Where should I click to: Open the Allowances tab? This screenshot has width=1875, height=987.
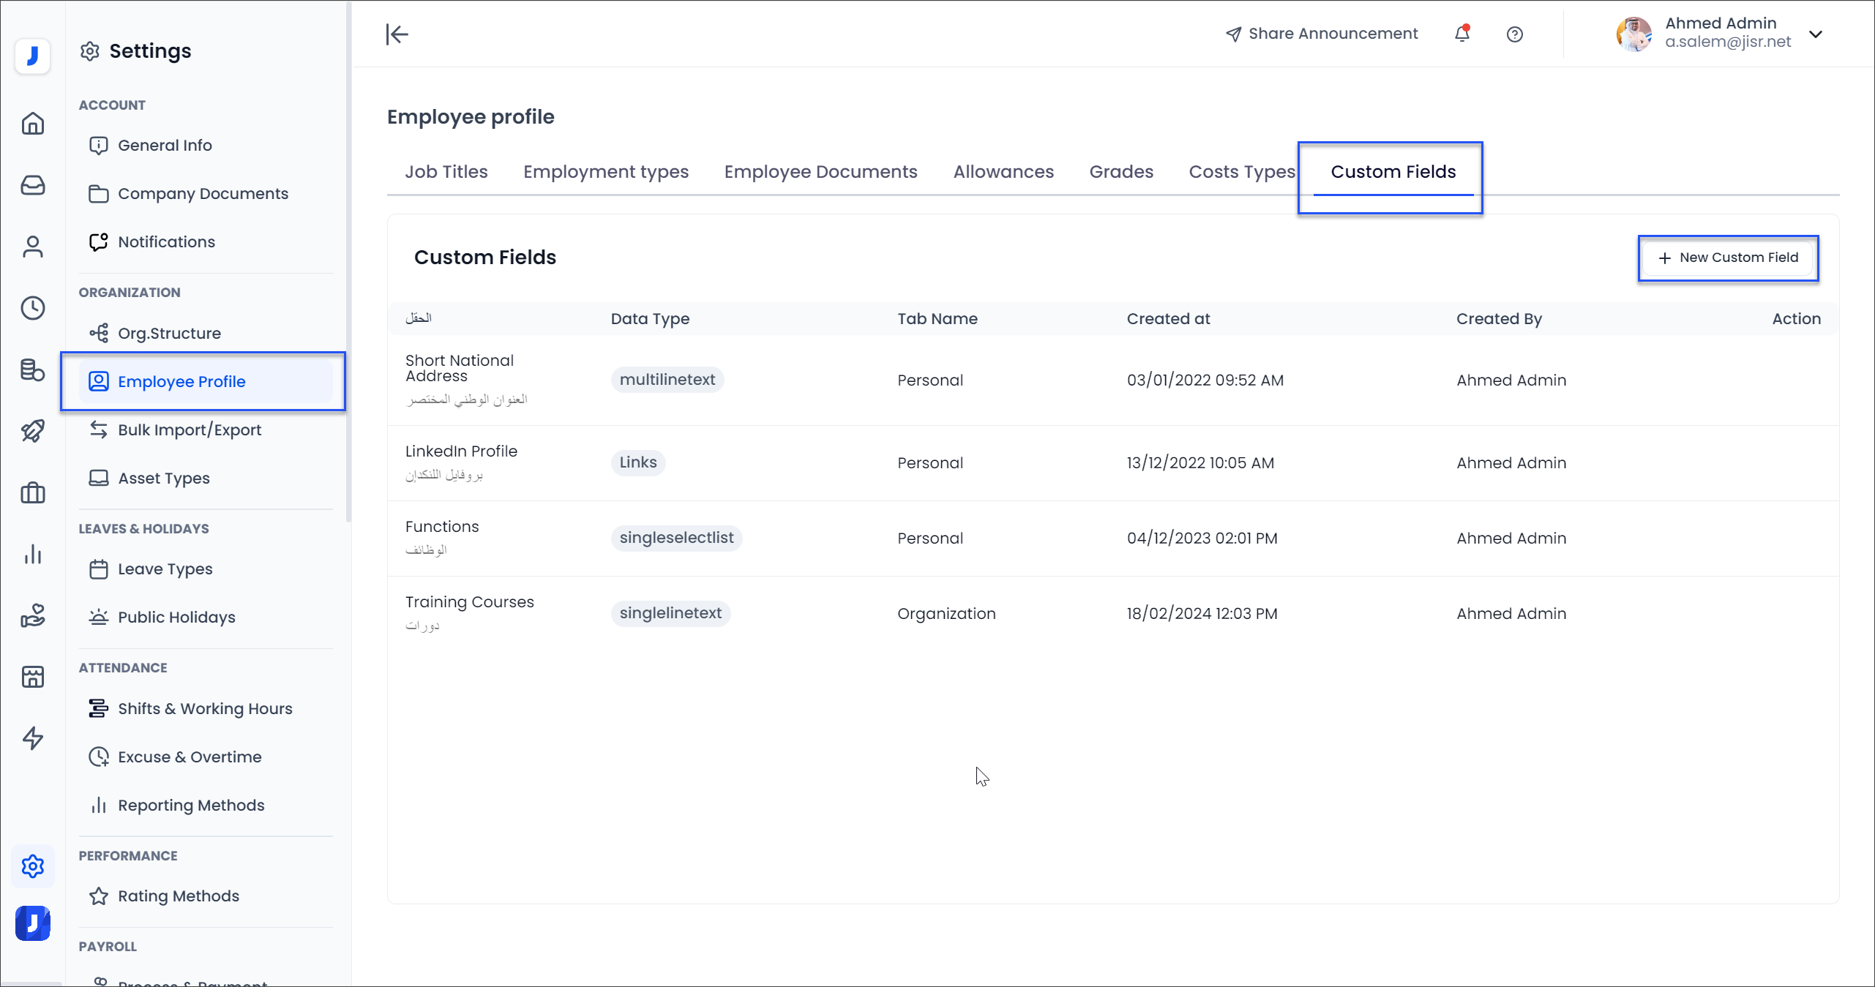pos(1003,172)
